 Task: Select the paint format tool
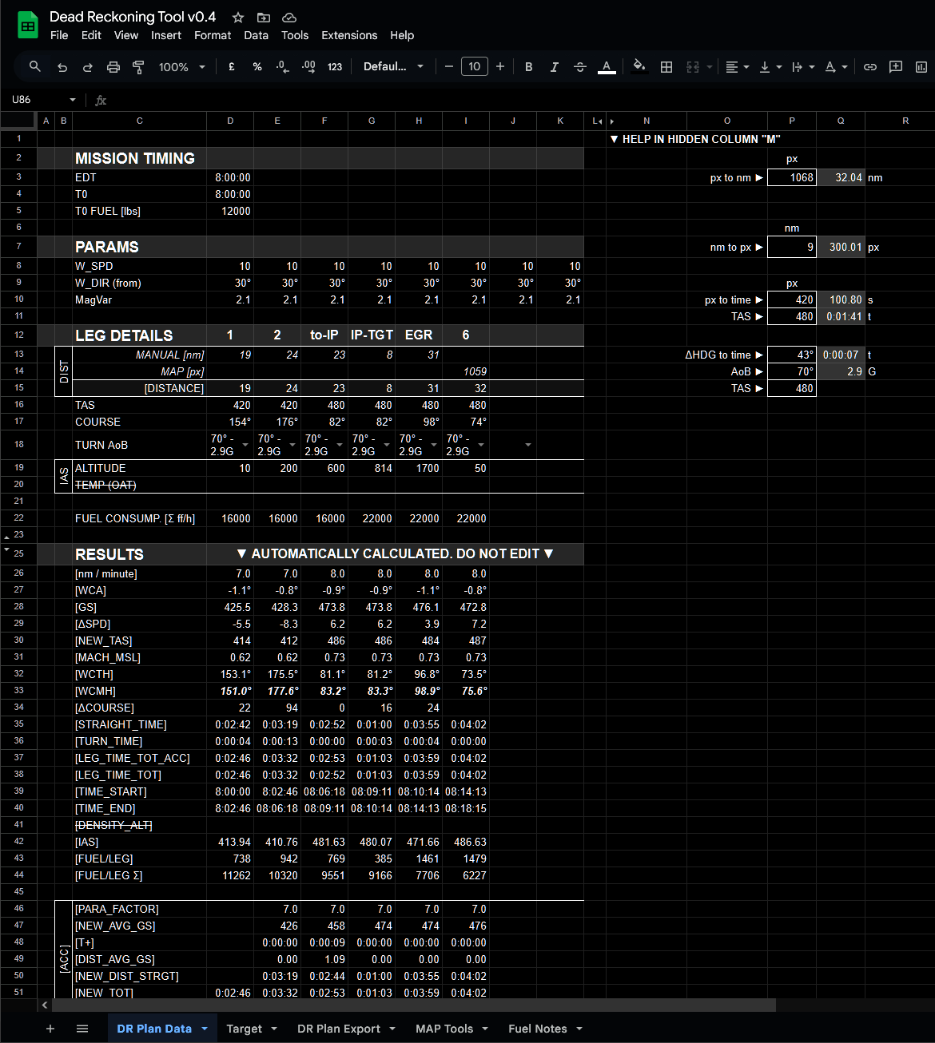[138, 67]
